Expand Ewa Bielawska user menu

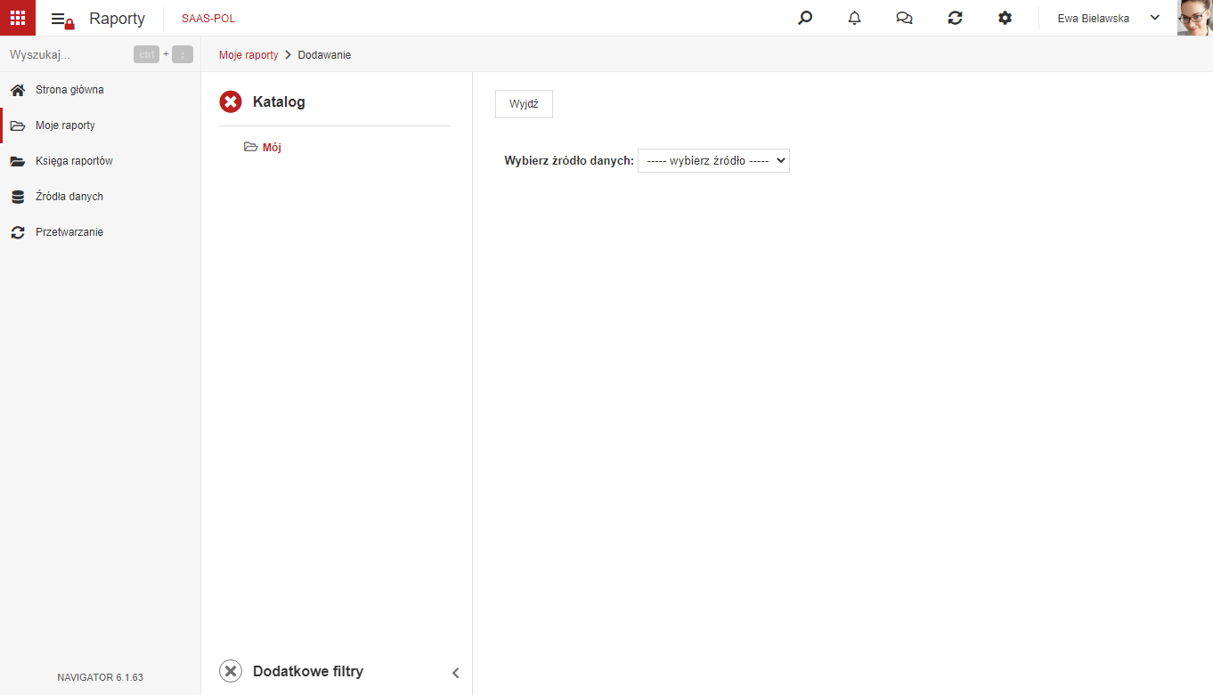pyautogui.click(x=1109, y=18)
